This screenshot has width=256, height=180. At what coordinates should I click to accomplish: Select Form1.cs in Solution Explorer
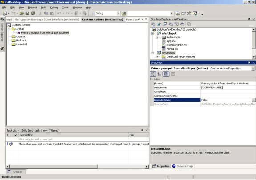coord(172,49)
